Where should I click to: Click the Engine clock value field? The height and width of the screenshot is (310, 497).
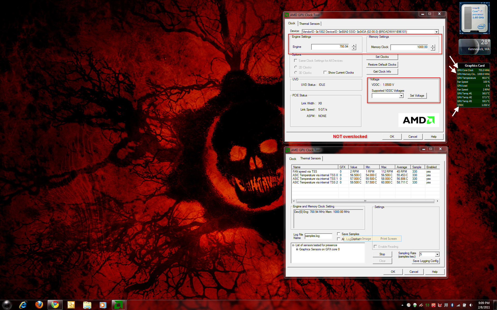click(x=330, y=47)
